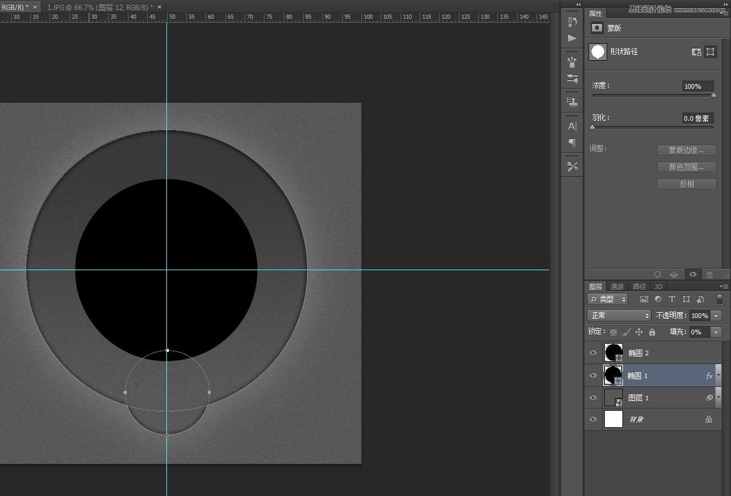Open the Actions panel play icon
731x496 pixels.
572,39
